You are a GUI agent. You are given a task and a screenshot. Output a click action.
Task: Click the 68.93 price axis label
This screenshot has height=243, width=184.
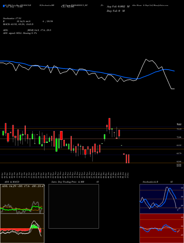pos(179,145)
